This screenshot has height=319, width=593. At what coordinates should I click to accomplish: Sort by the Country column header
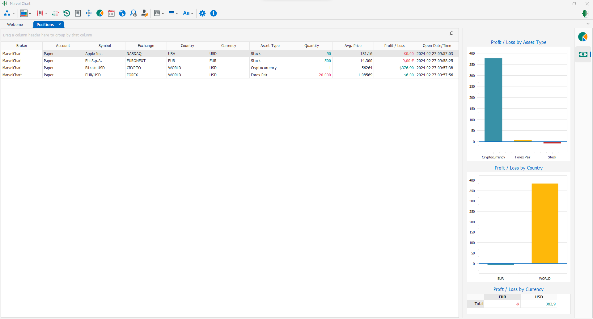coord(187,45)
